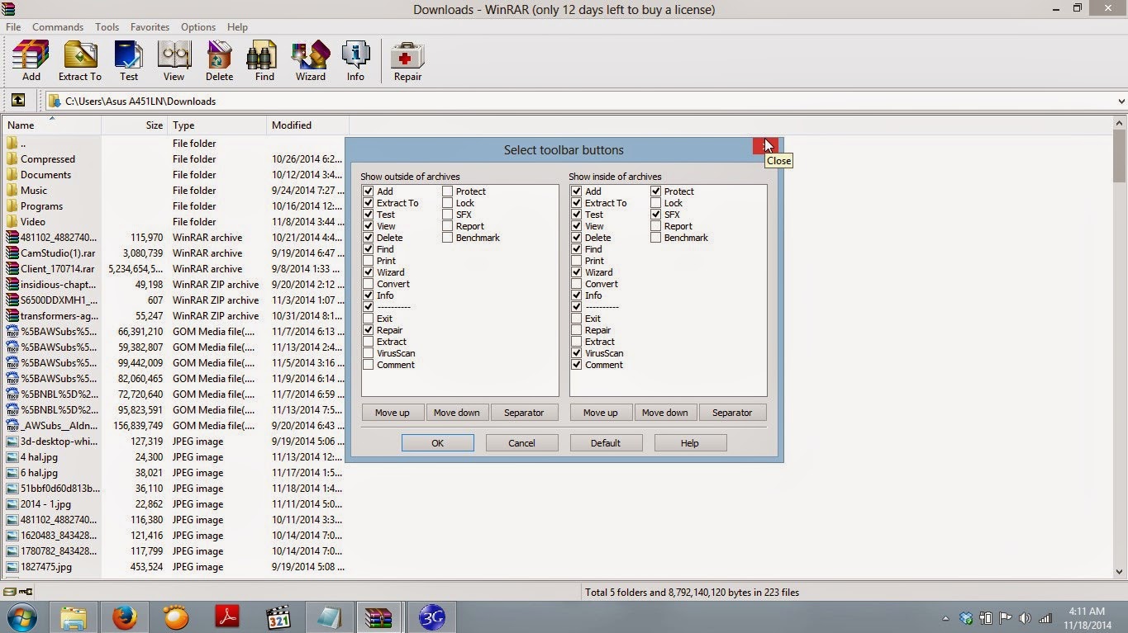Show archive Info from the toolbar

(355, 61)
